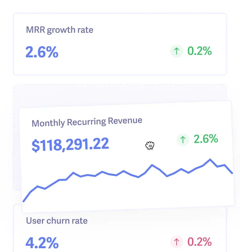Select the $118,291.22 revenue figure

point(70,145)
